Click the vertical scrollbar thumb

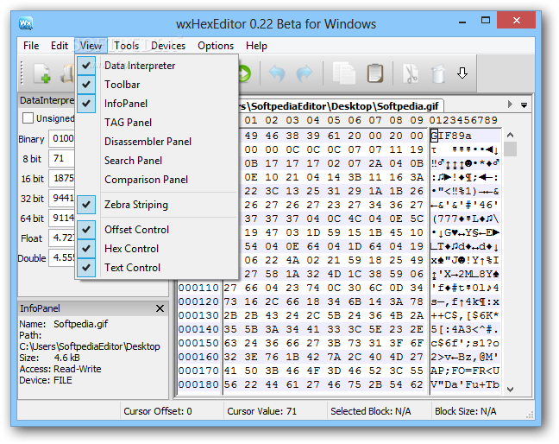(x=510, y=149)
